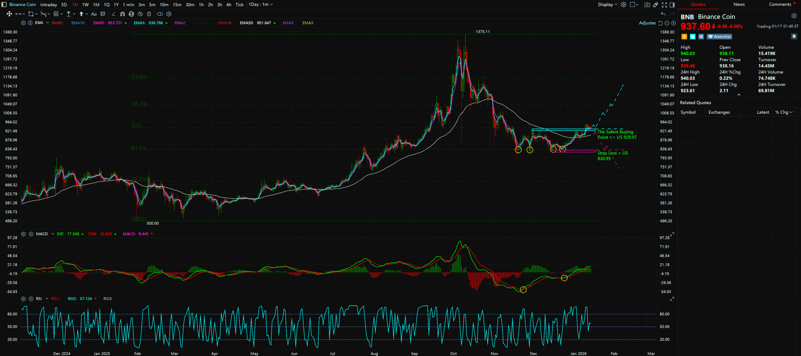Enter fullscreen chart mode
This screenshot has height=356, width=801.
664,4
